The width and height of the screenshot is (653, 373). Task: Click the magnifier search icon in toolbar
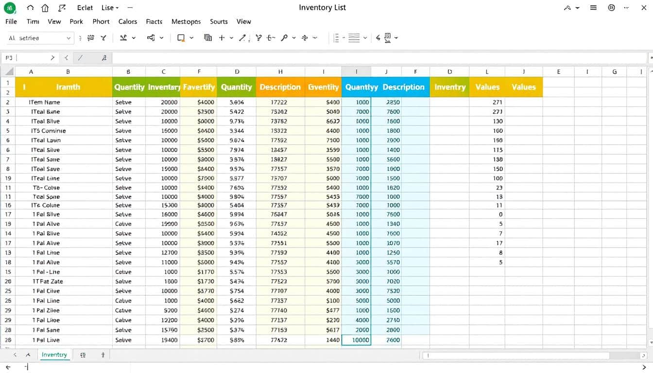point(284,37)
